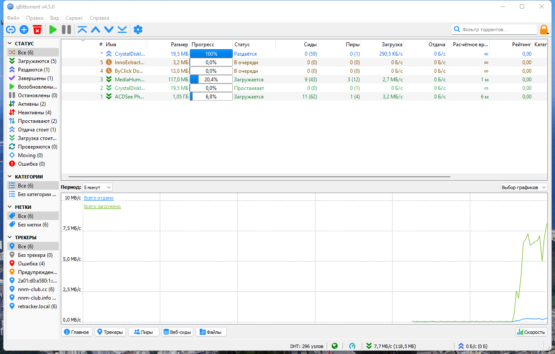555x354 pixels.
Task: Open settings via the gear icon
Action: [x=138, y=30]
